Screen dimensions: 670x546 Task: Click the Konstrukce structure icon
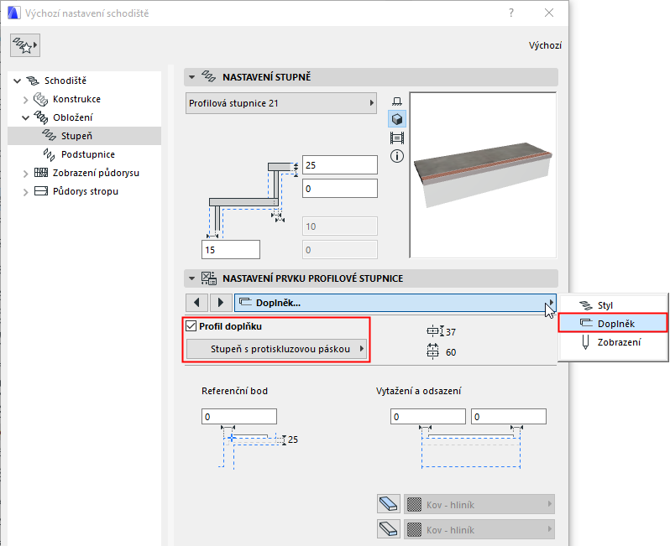click(40, 99)
